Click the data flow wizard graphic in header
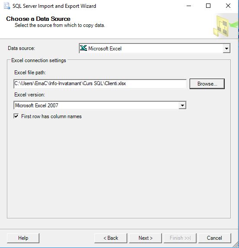The image size is (239, 248). pyautogui.click(x=226, y=26)
